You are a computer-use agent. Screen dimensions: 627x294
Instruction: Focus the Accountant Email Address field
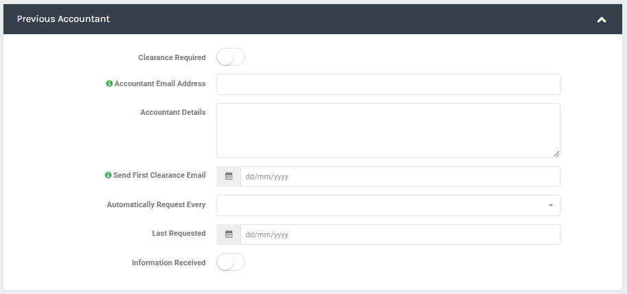(389, 84)
